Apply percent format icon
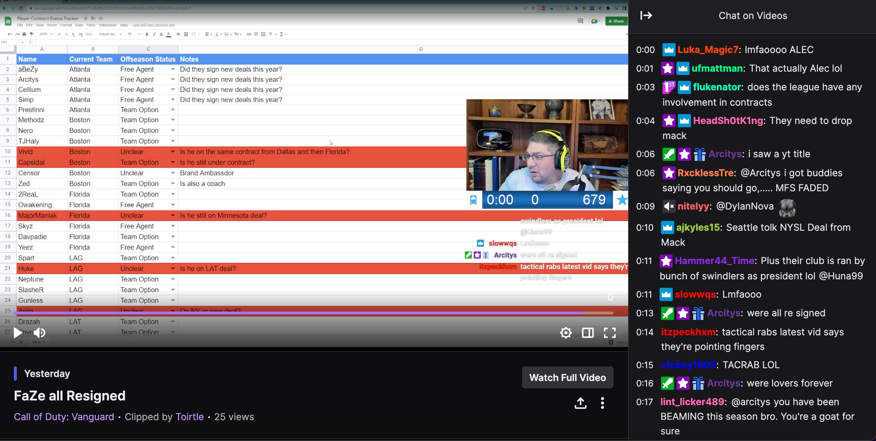Screen dimensions: 876x441 pyautogui.click(x=67, y=34)
